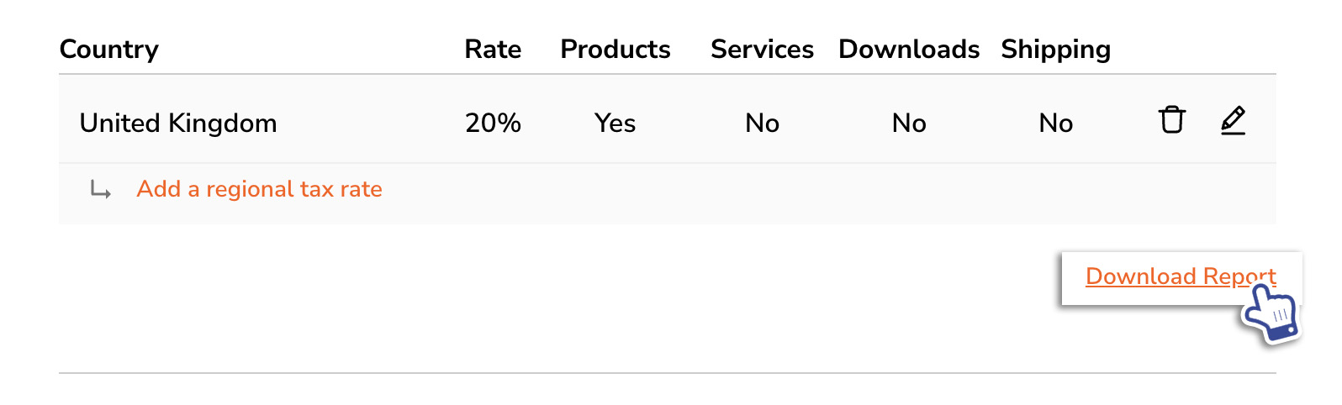Open the Download Report link

[1181, 276]
